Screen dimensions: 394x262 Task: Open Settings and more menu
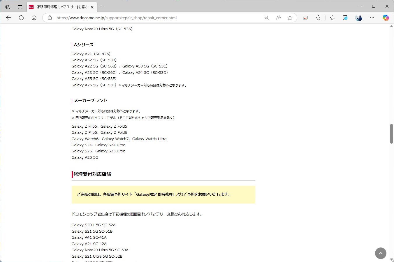click(x=372, y=18)
